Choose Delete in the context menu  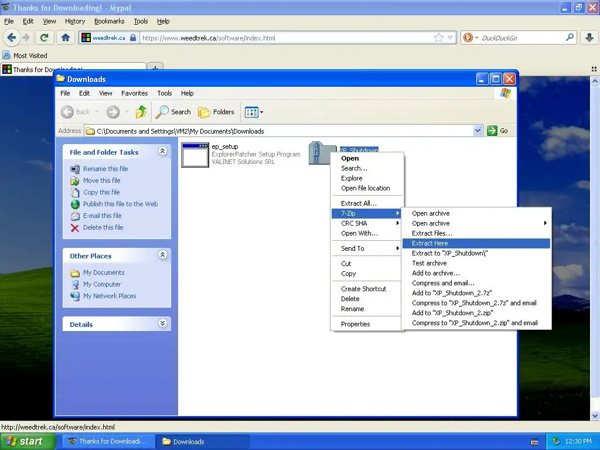[x=367, y=298]
